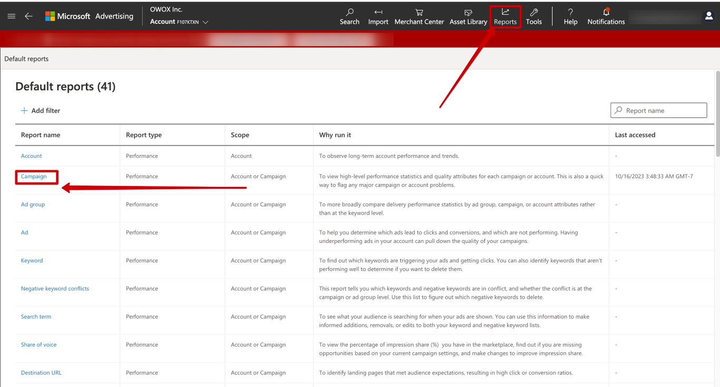720x387 pixels.
Task: Add a filter to reports
Action: [41, 110]
